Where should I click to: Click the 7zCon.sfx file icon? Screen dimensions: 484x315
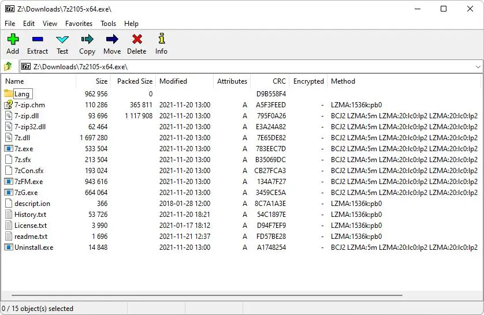pos(8,170)
